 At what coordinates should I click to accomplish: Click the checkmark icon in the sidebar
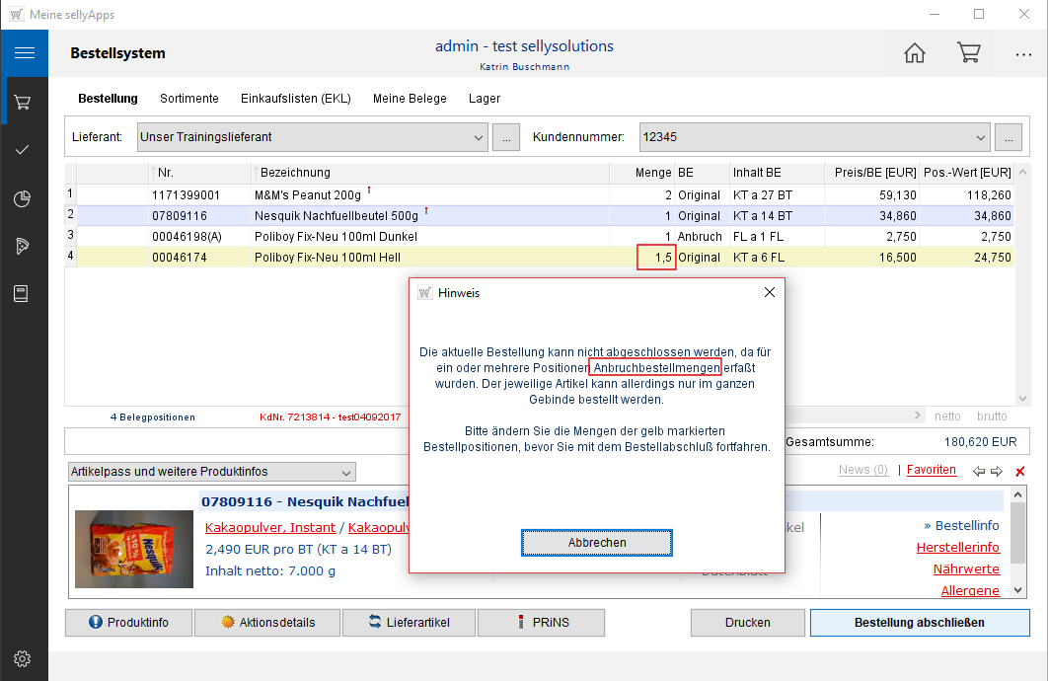click(x=24, y=150)
